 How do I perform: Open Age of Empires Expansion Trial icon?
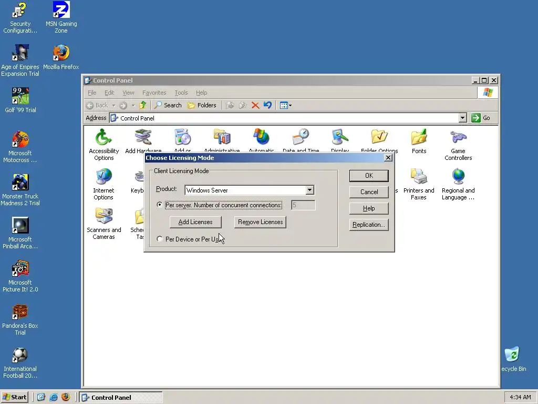20,60
